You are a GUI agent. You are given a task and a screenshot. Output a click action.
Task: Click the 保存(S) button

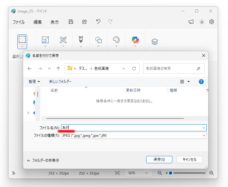point(159,160)
